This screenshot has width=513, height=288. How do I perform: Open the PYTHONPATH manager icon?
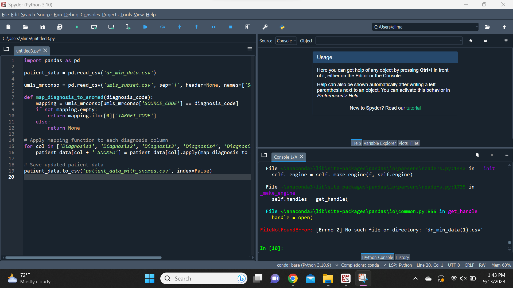click(x=282, y=27)
